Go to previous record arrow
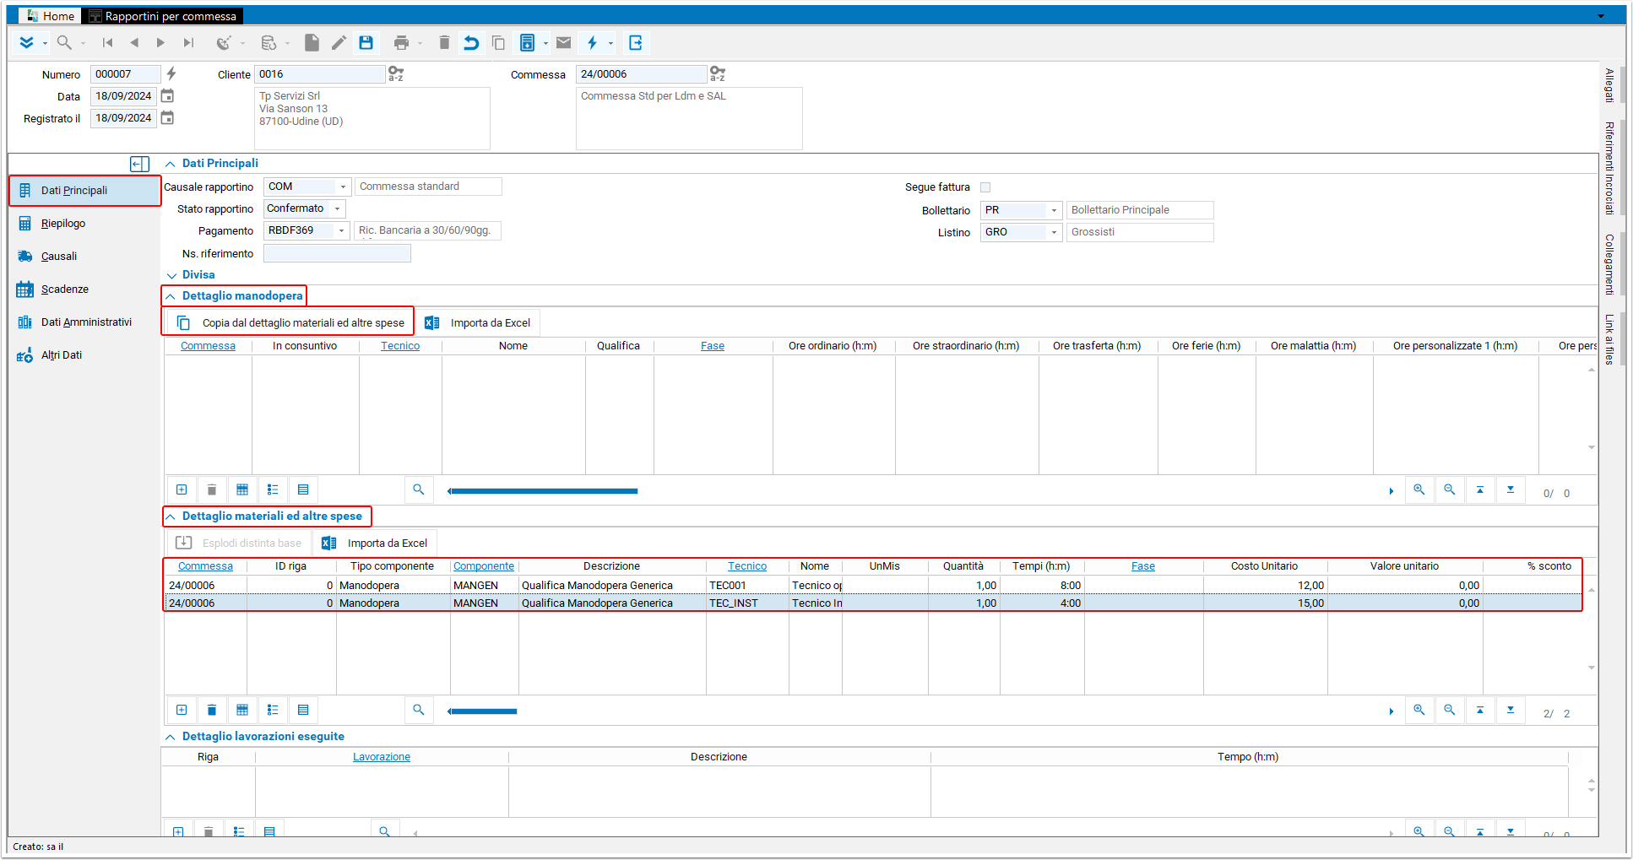 [134, 42]
